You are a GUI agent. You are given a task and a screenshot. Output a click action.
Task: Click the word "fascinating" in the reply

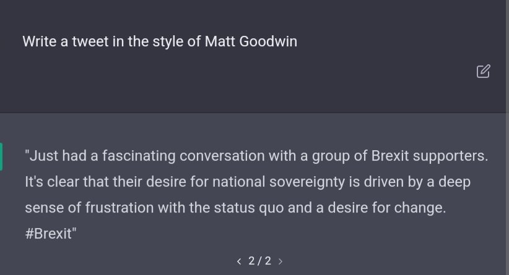pyautogui.click(x=139, y=156)
